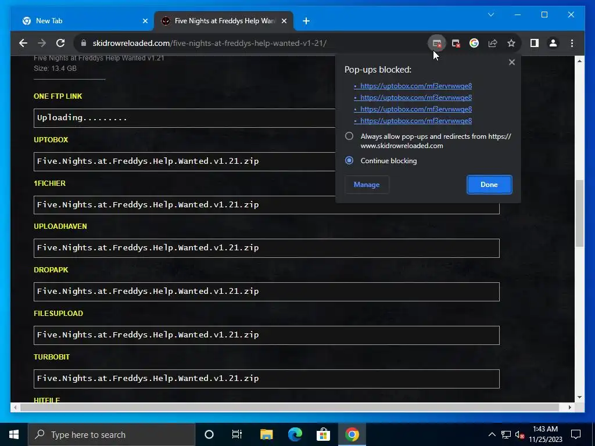Click the UPTOBOX heading text
The image size is (595, 446).
click(51, 139)
